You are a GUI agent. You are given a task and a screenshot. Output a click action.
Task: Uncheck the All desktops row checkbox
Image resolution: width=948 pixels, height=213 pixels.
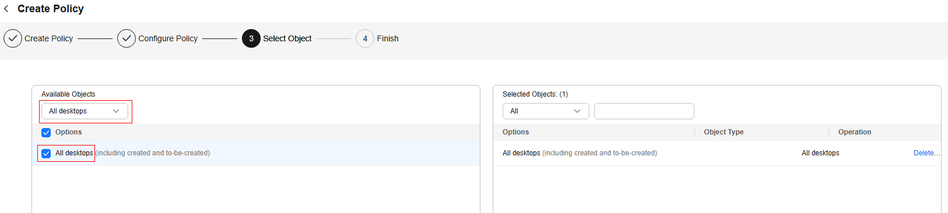pyautogui.click(x=46, y=154)
